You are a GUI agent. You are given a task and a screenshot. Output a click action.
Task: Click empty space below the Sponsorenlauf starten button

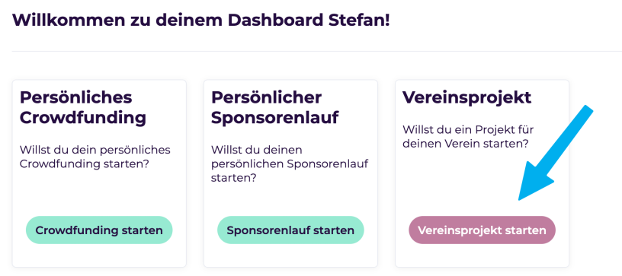point(290,255)
